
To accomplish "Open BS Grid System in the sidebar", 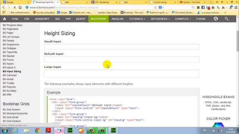I will [12, 109].
